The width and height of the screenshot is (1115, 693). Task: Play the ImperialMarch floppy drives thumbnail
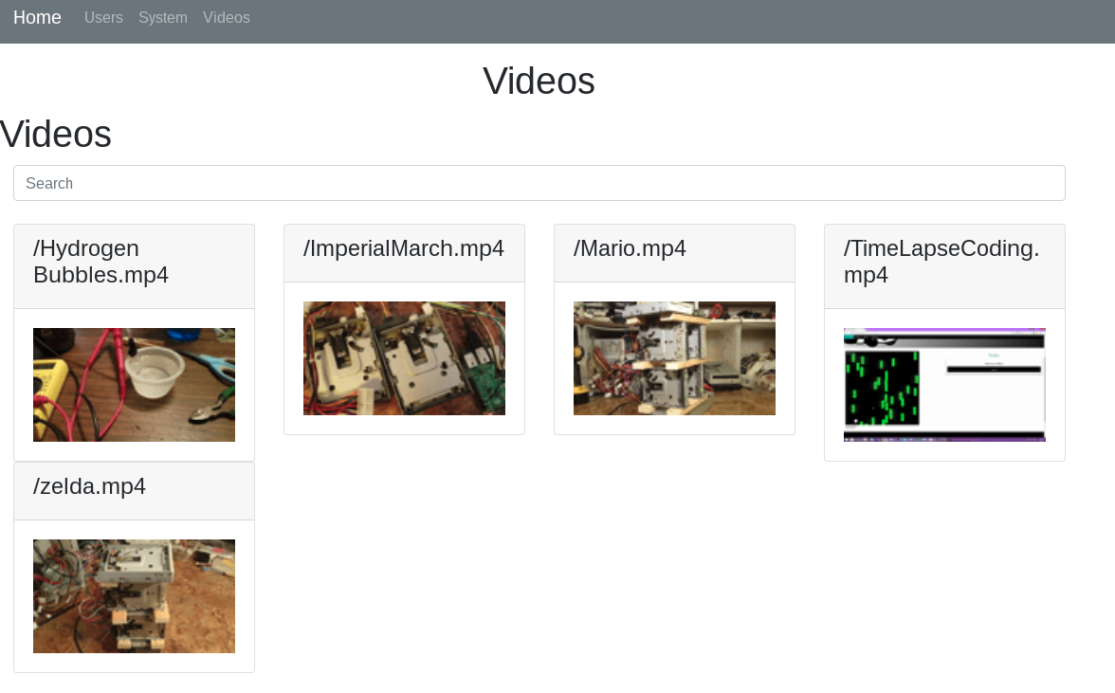tap(404, 358)
